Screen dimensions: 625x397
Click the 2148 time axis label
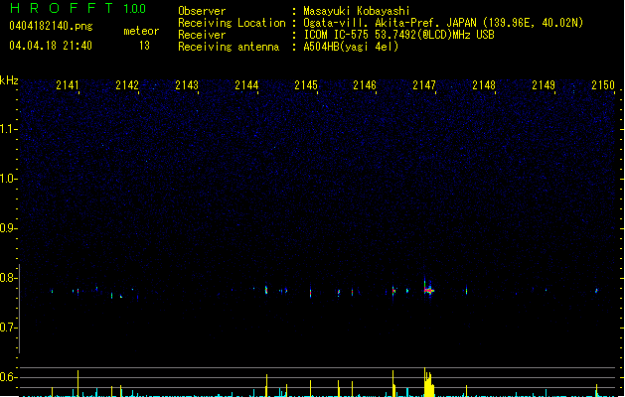484,85
